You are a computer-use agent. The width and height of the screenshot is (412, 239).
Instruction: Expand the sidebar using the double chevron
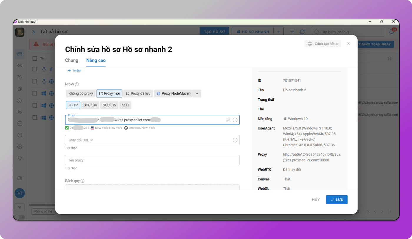(x=34, y=32)
